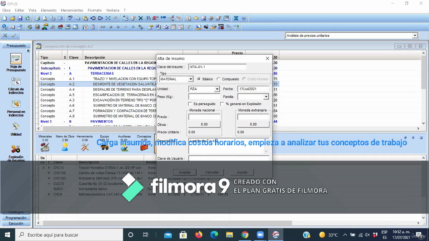
Task: Click the checkmark confirm-edit icon below toolbars
Action: 13,35
